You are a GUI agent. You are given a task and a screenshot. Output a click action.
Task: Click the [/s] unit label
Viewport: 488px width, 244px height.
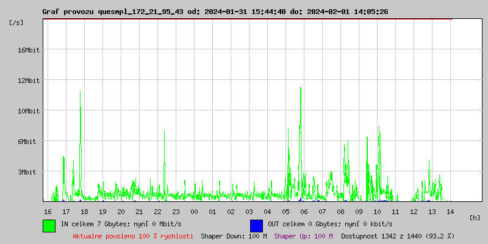(17, 23)
